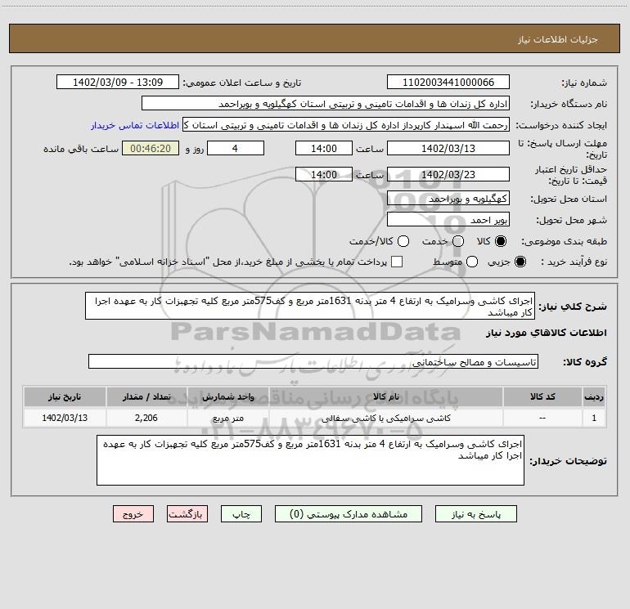Select the خدمت radio button
The height and width of the screenshot is (609, 630).
click(x=458, y=241)
